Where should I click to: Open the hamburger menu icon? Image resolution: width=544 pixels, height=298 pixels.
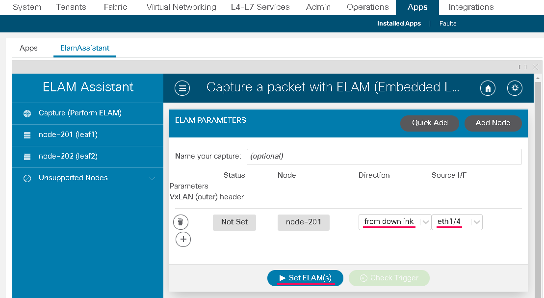[182, 88]
